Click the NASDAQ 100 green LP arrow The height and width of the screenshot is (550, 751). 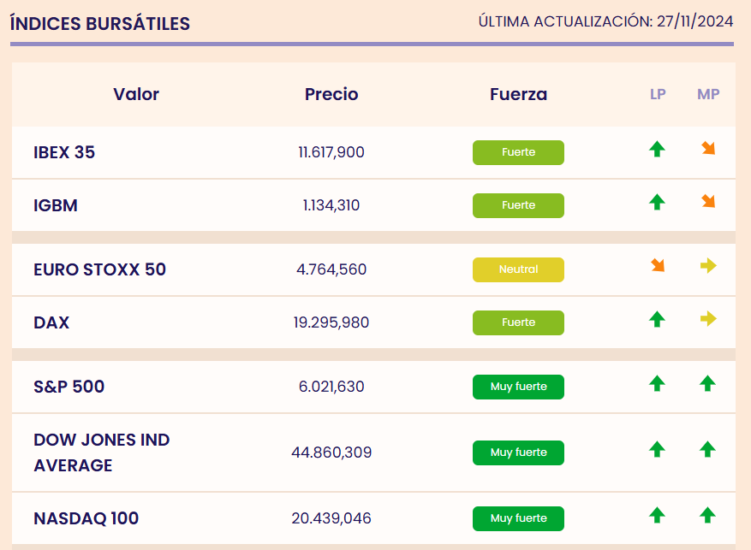click(x=657, y=515)
